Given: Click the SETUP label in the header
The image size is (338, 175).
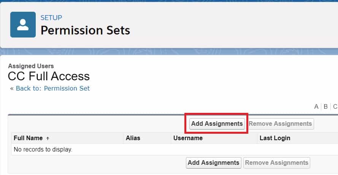Looking at the screenshot, I should (x=51, y=17).
